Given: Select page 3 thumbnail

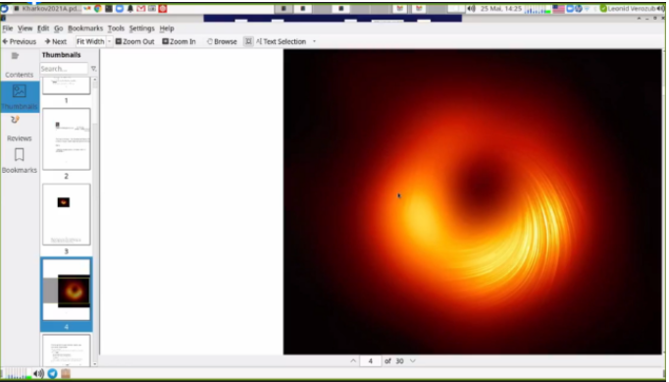Looking at the screenshot, I should (x=66, y=214).
